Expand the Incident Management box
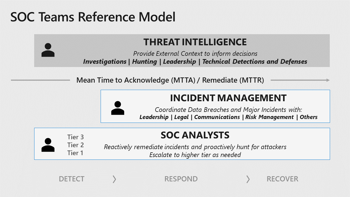This screenshot has height=197, width=350. point(215,106)
